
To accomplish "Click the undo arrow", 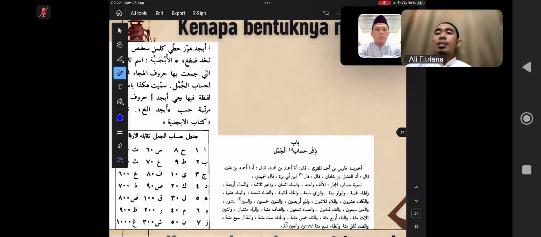I will coord(326,13).
